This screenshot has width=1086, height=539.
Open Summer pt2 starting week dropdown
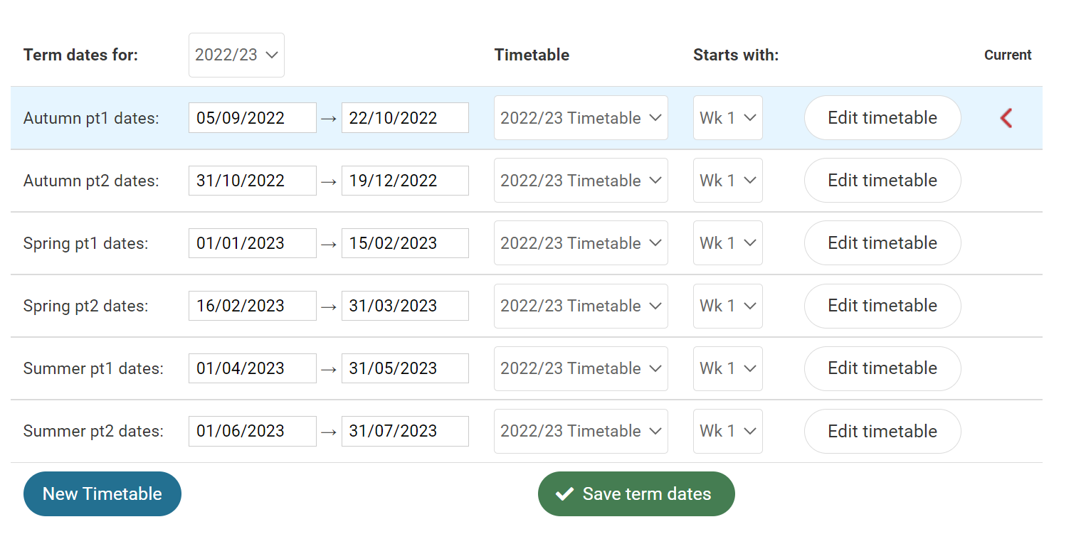pyautogui.click(x=727, y=431)
